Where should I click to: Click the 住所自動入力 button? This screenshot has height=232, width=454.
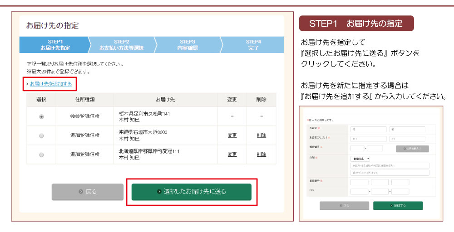coord(412,149)
